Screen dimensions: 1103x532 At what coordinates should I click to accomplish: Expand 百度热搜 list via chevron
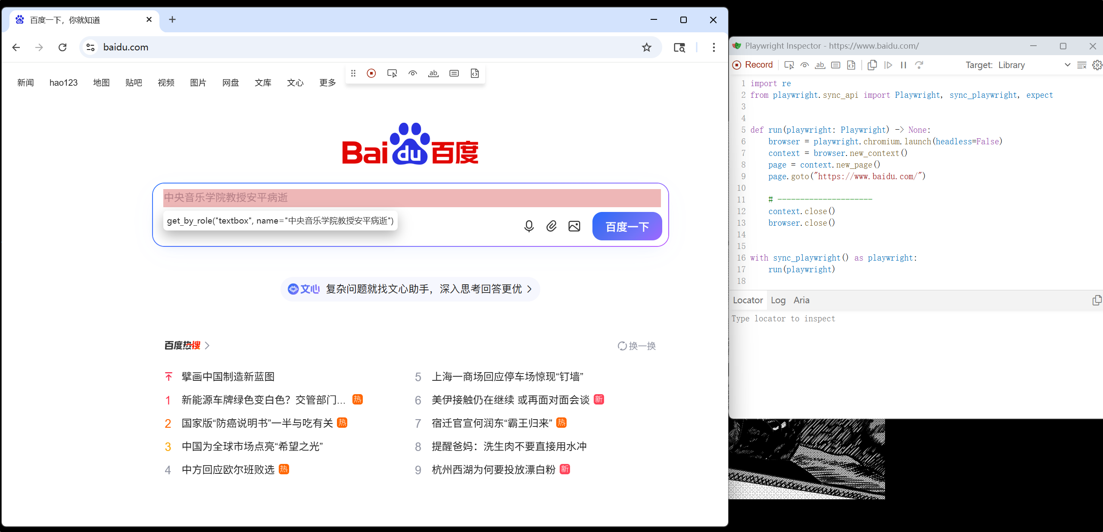pyautogui.click(x=207, y=345)
